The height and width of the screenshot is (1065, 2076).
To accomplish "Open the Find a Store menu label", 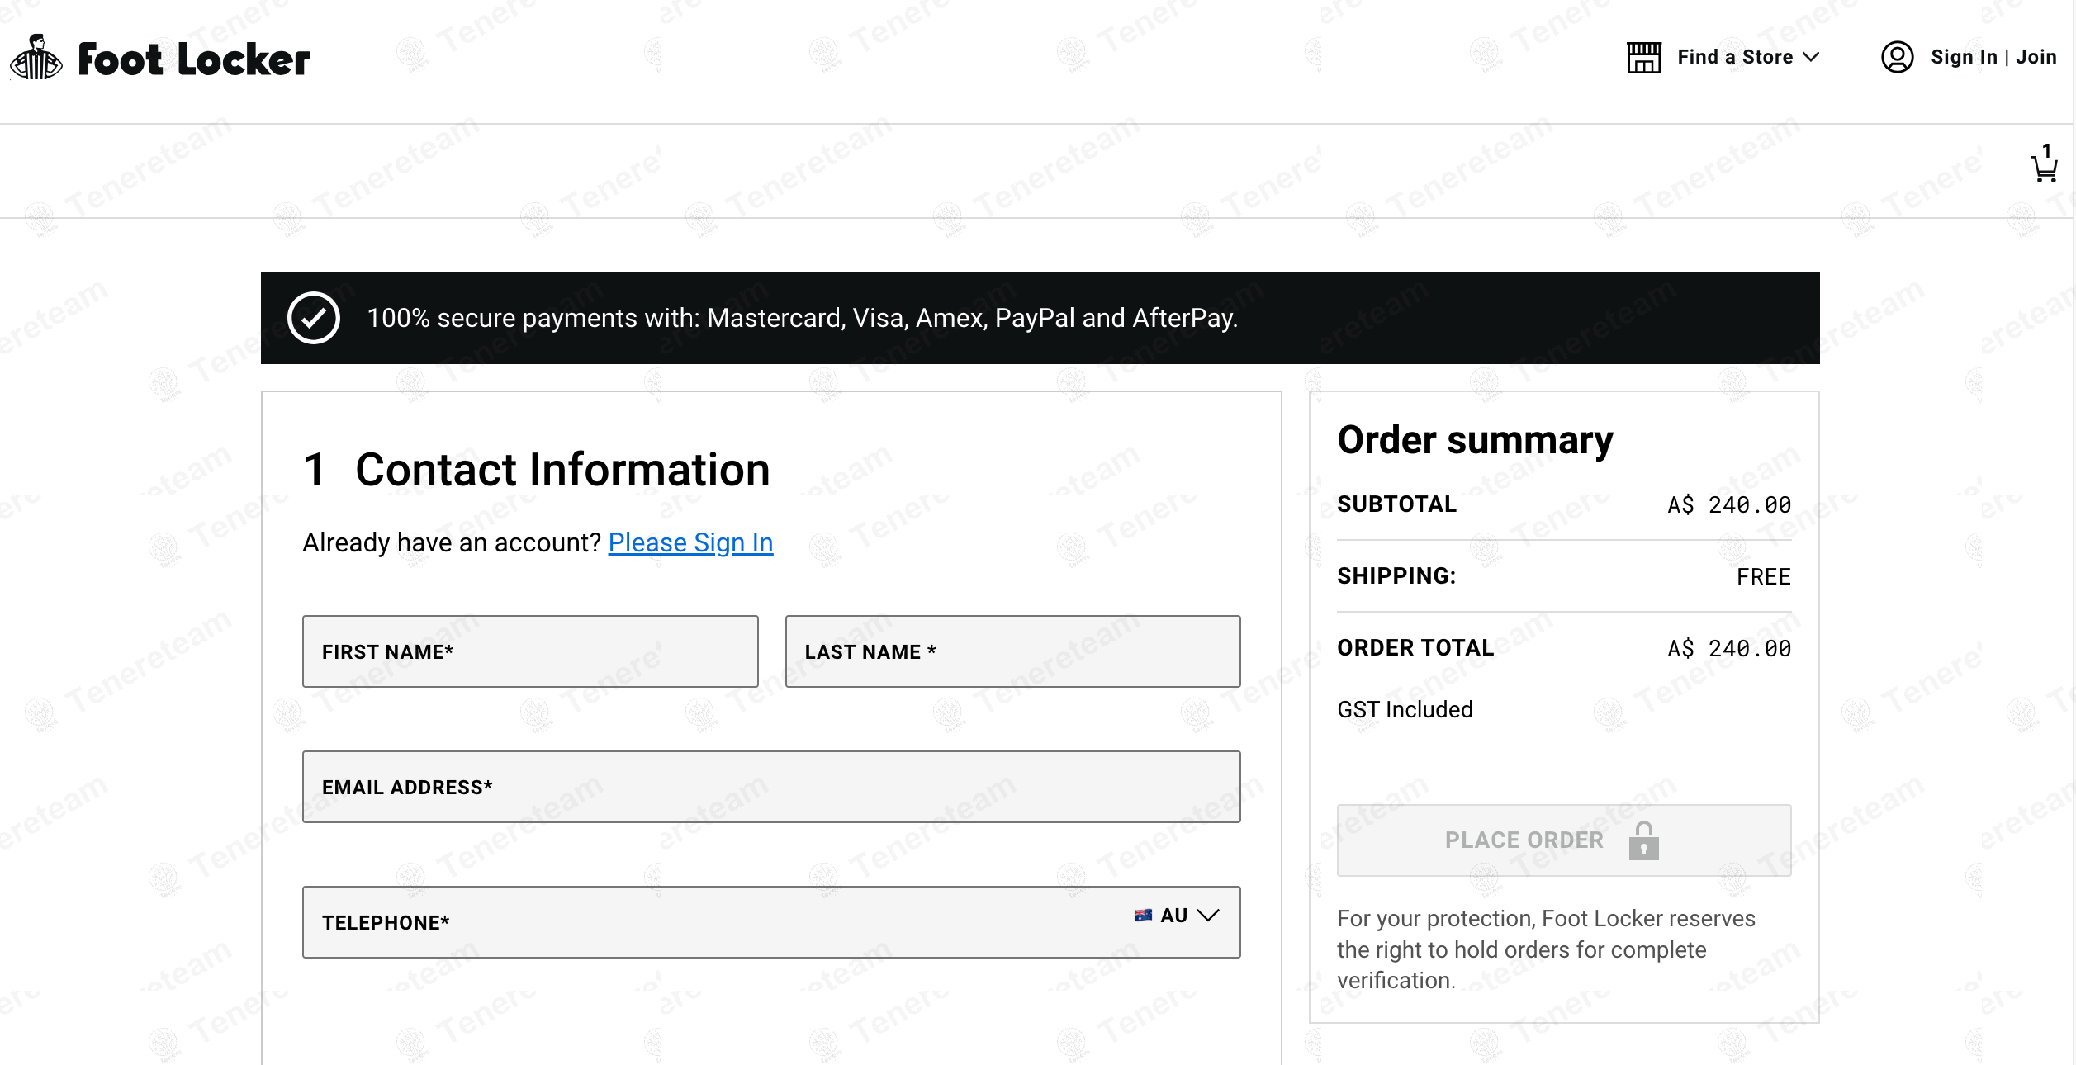I will 1734,57.
